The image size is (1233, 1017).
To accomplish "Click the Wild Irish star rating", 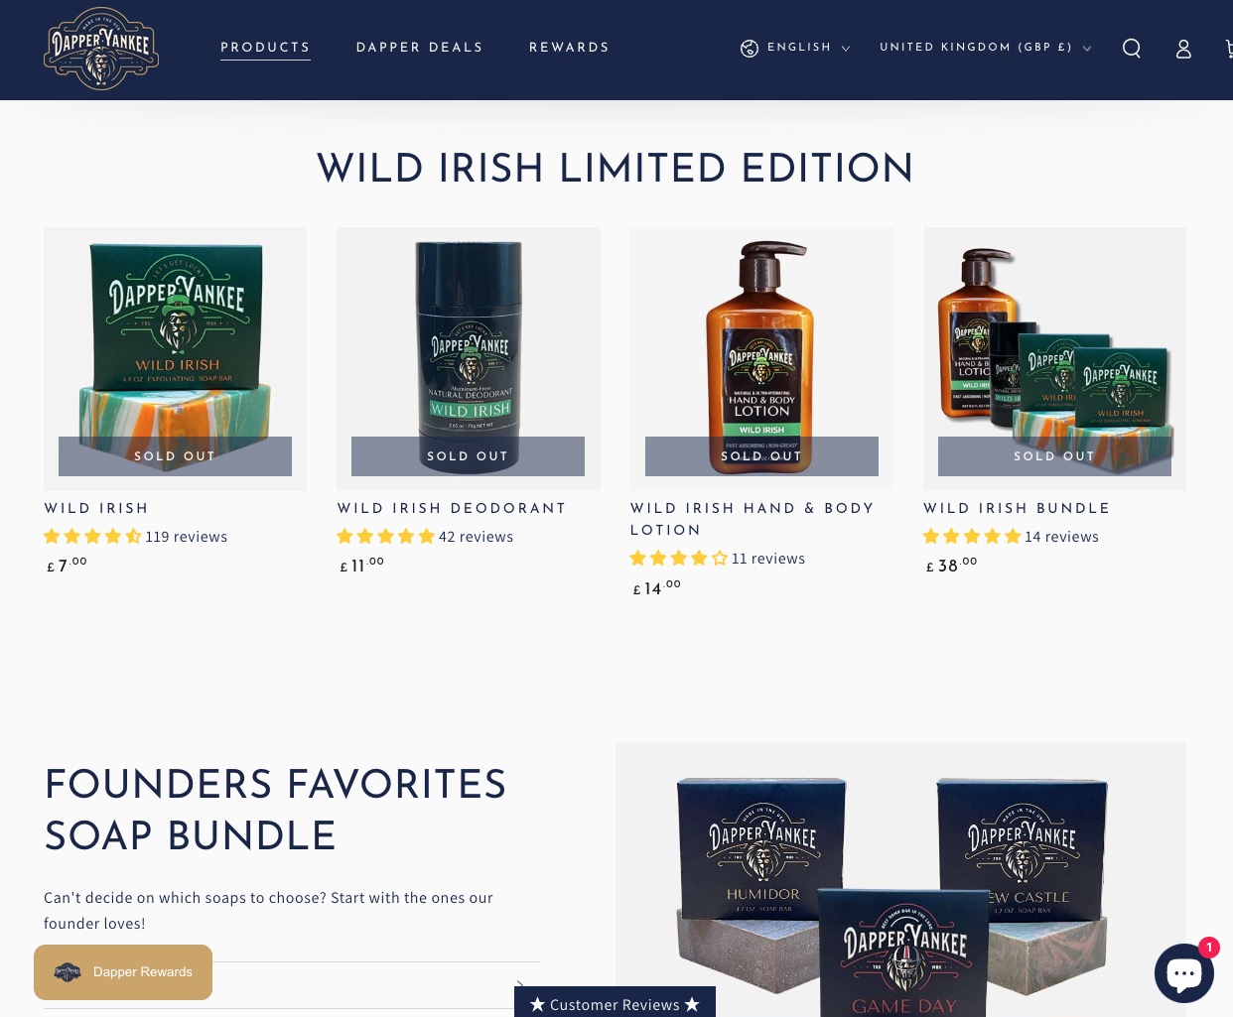I will coord(92,537).
